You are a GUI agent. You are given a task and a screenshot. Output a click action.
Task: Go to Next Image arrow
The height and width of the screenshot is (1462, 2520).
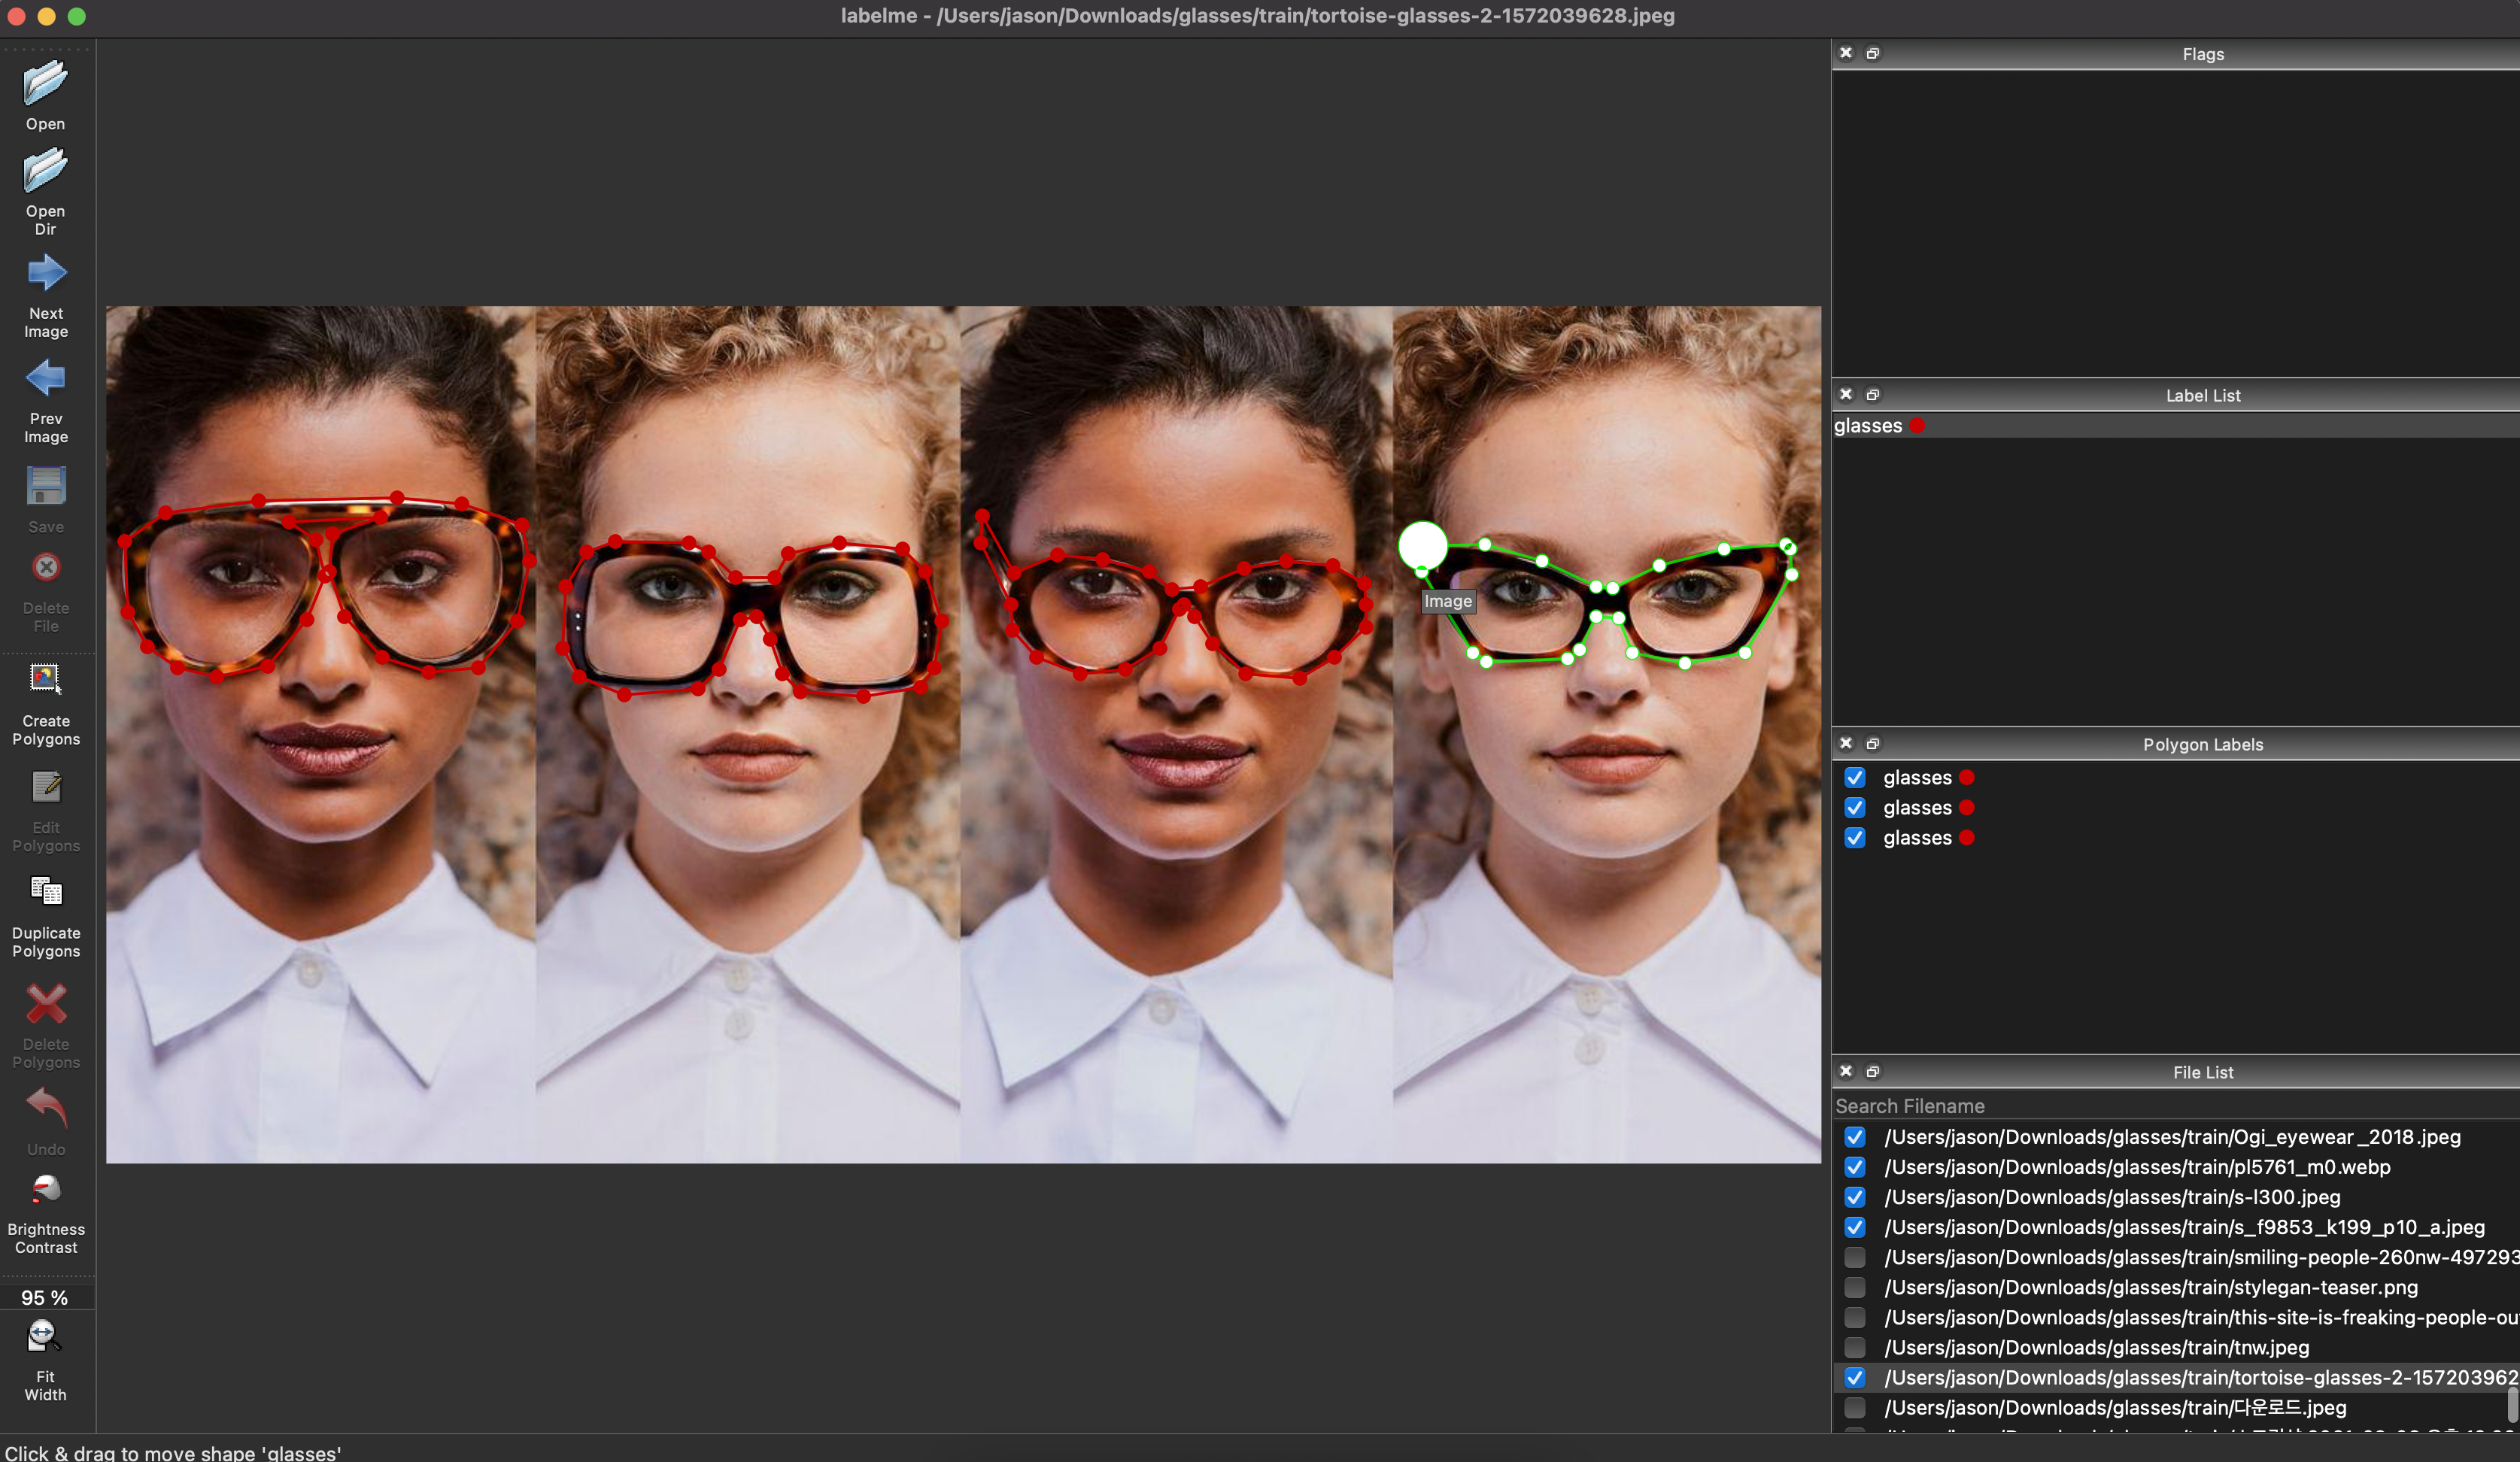click(46, 274)
